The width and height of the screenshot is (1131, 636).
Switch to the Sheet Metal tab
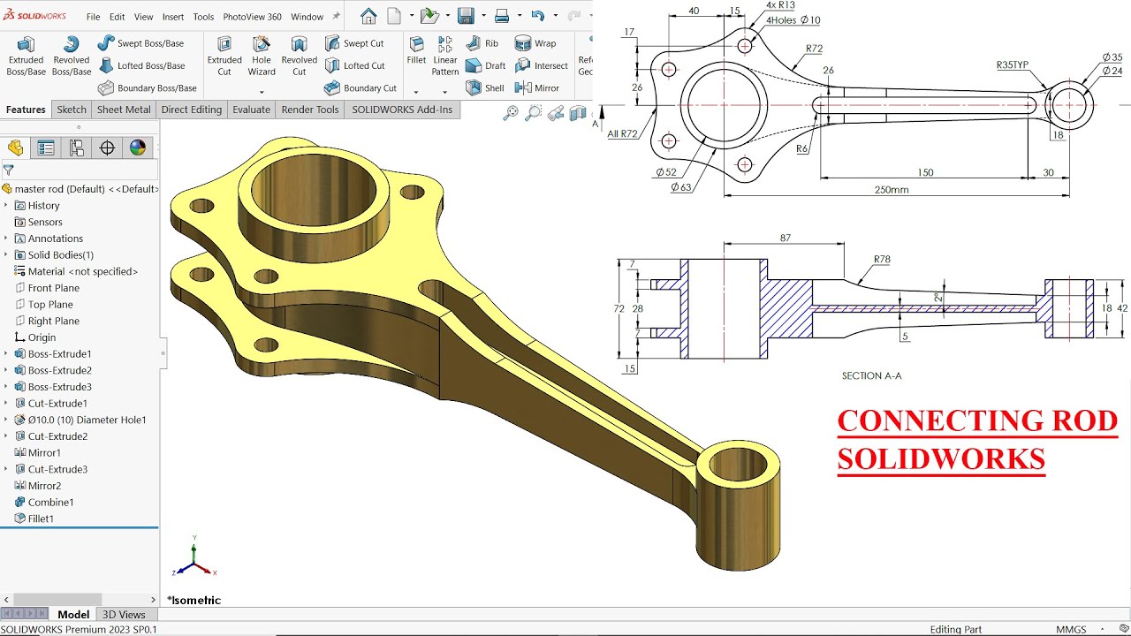point(124,110)
